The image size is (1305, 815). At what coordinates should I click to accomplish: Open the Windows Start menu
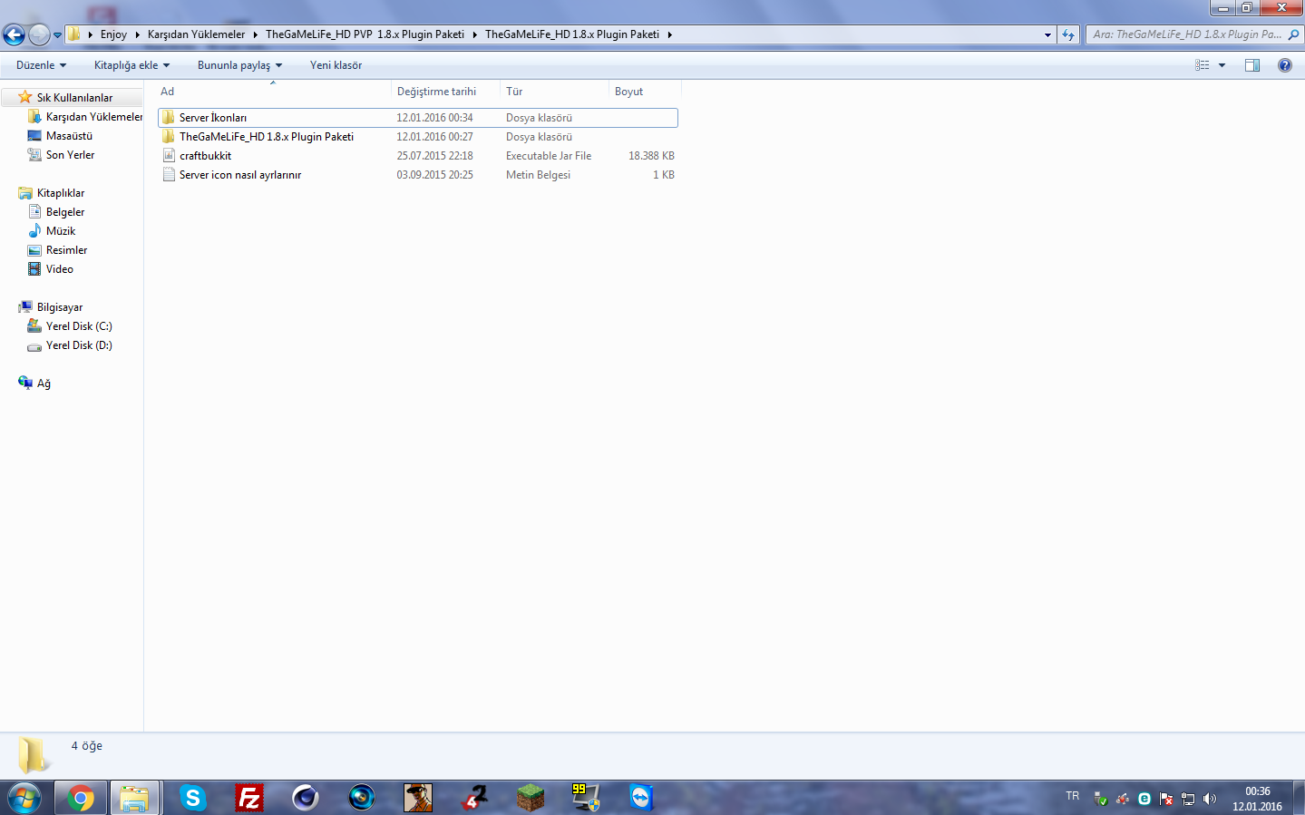coord(24,798)
